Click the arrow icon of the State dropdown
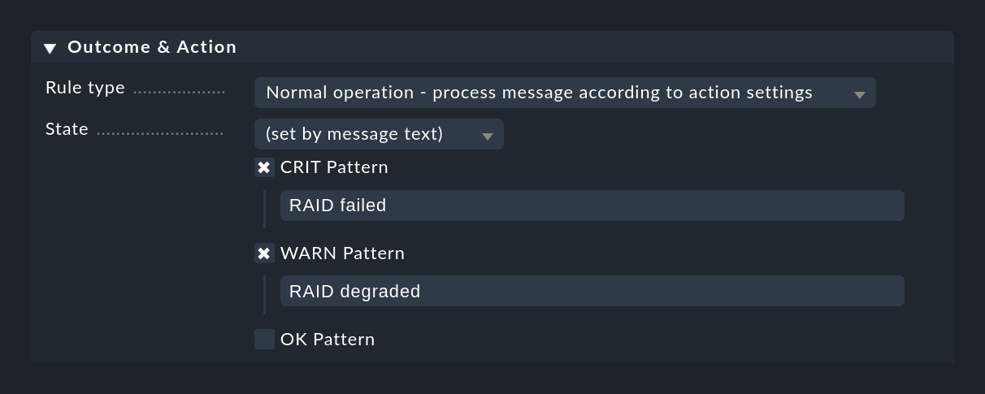The width and height of the screenshot is (985, 394). (x=487, y=136)
